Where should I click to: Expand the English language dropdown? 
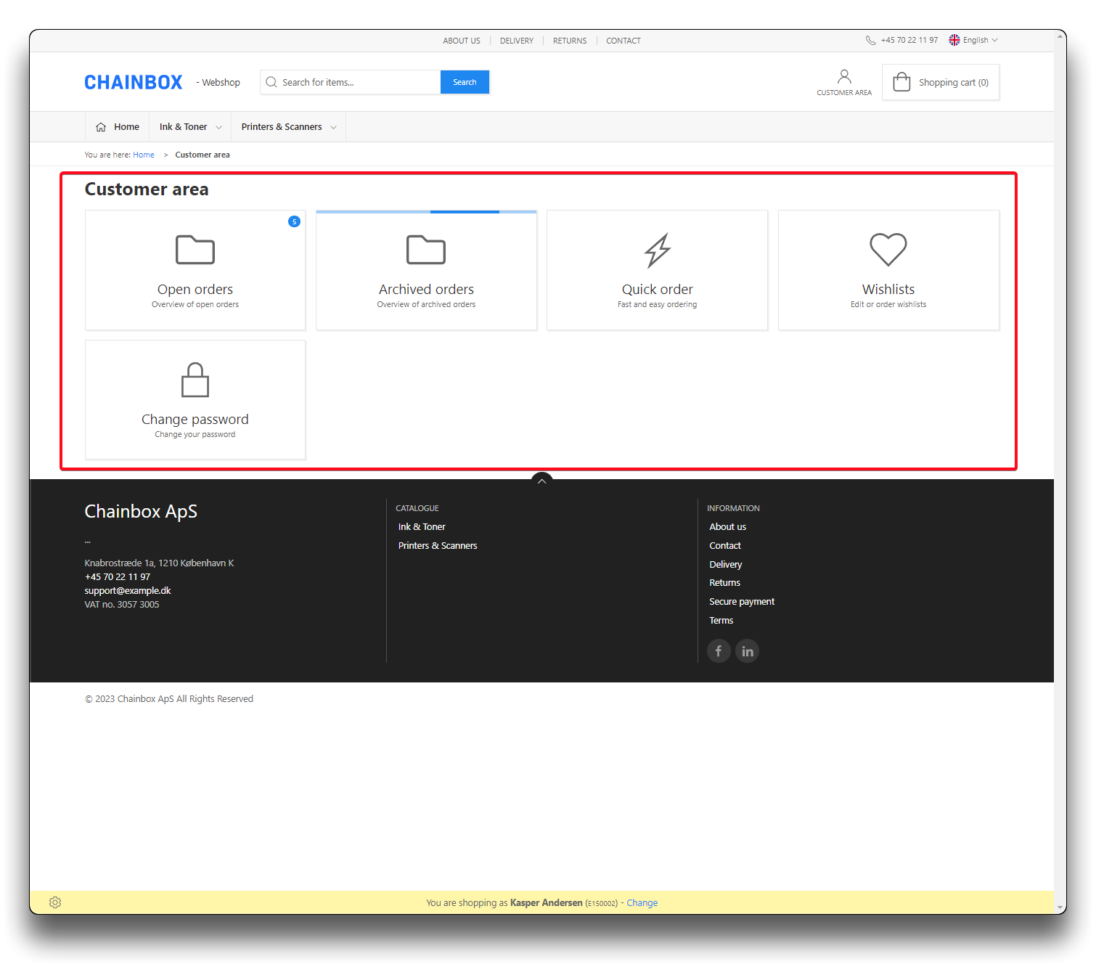[x=974, y=41]
